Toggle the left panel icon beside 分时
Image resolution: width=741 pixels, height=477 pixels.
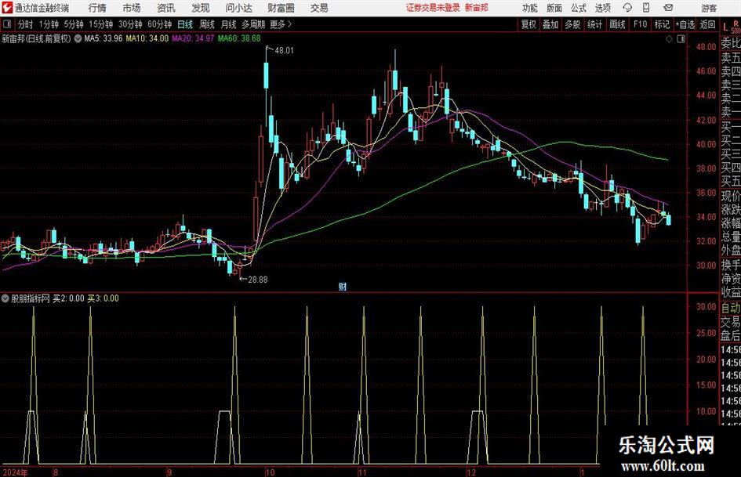tap(7, 24)
